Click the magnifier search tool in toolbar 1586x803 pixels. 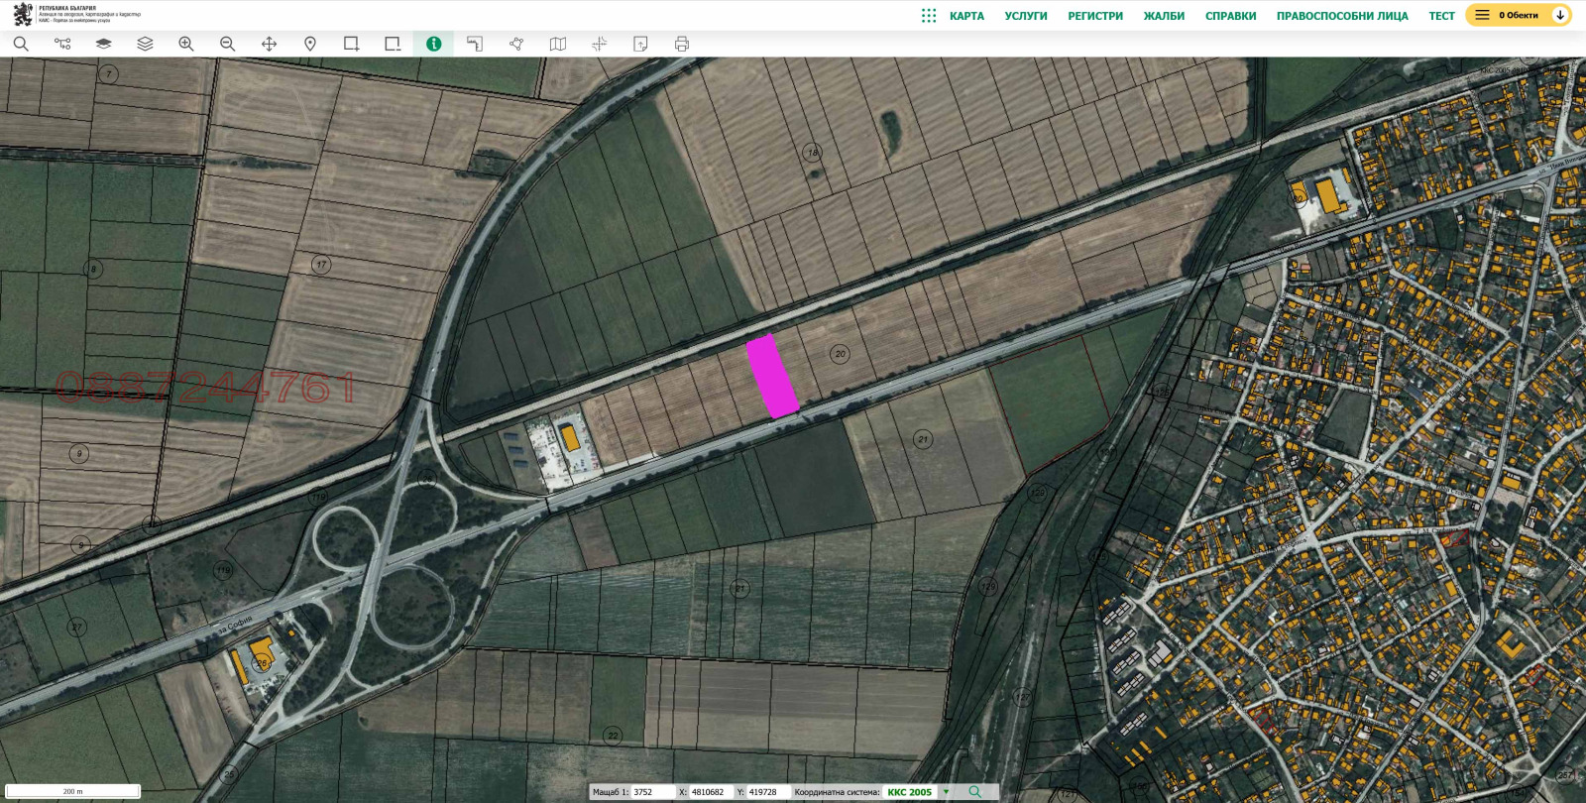click(21, 44)
